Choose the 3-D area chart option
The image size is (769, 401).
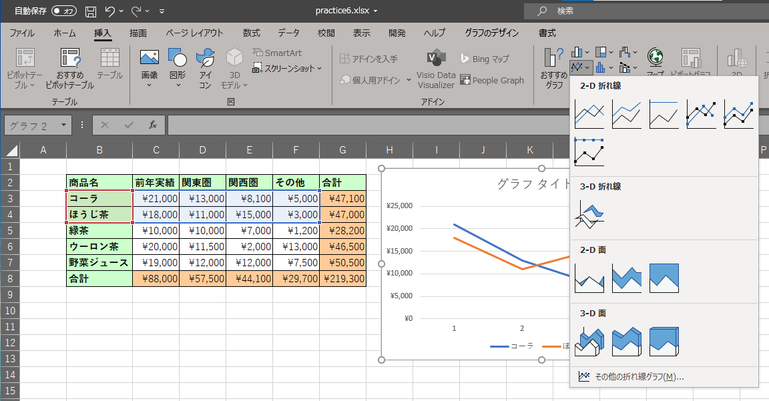589,341
